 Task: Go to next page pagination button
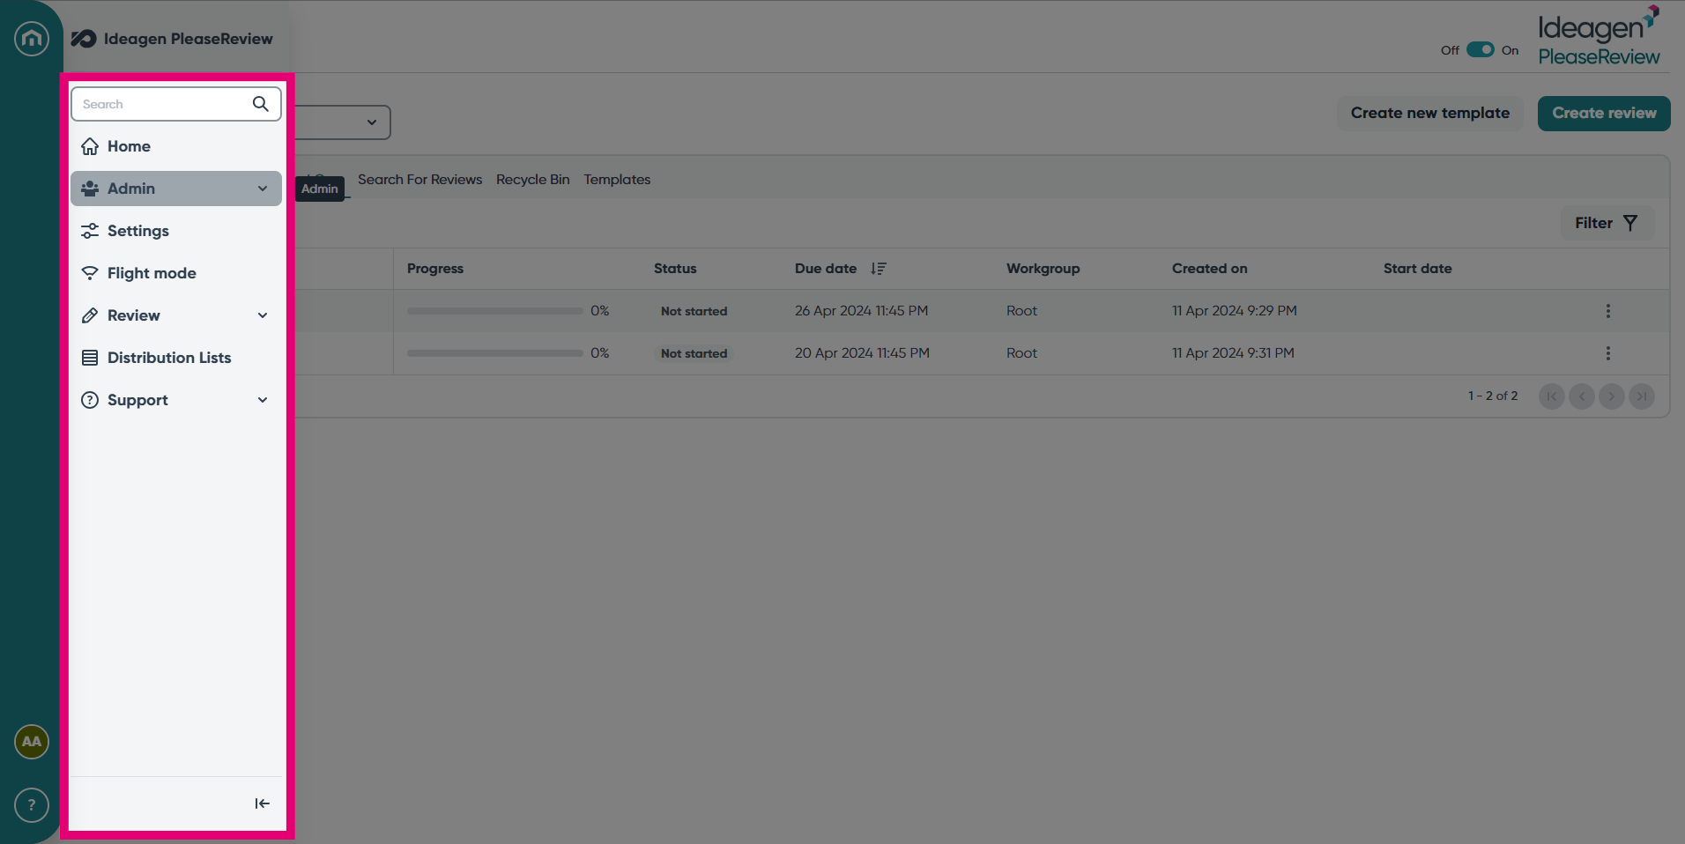1612,396
